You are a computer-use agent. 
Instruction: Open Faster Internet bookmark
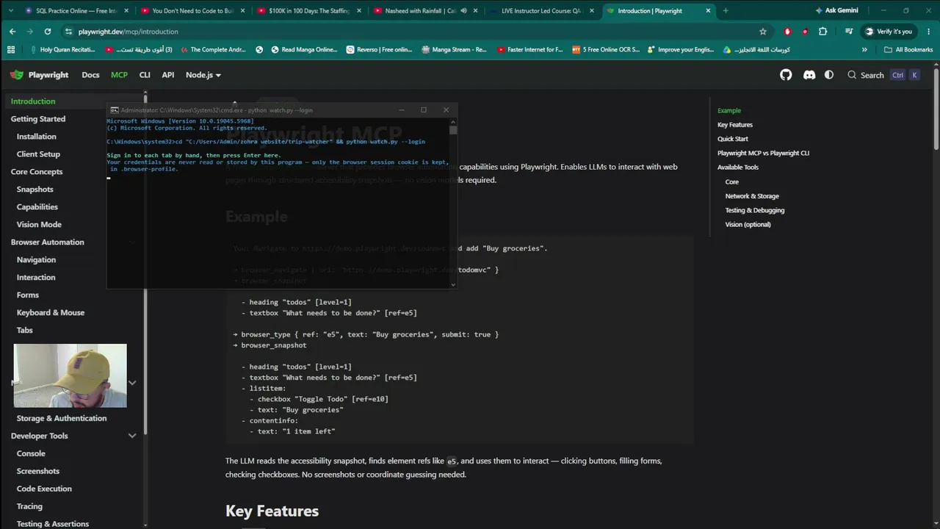[x=529, y=50]
